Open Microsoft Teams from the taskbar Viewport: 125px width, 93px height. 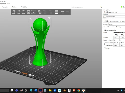point(17,90)
